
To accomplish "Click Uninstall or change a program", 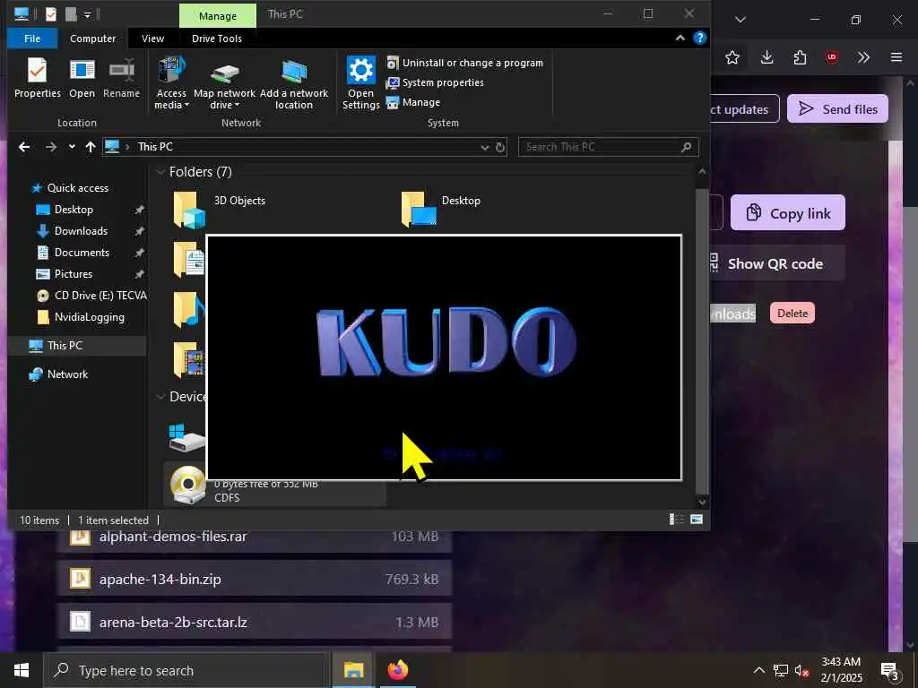I will 465,63.
